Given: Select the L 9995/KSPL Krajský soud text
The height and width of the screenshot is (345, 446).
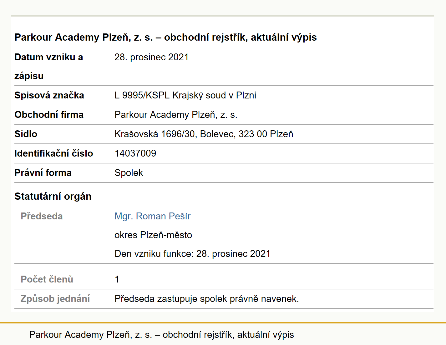Looking at the screenshot, I should [185, 95].
